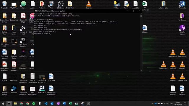Select the 80-20 Japanese PDF file
The image size is (189, 106).
[x=14, y=66]
